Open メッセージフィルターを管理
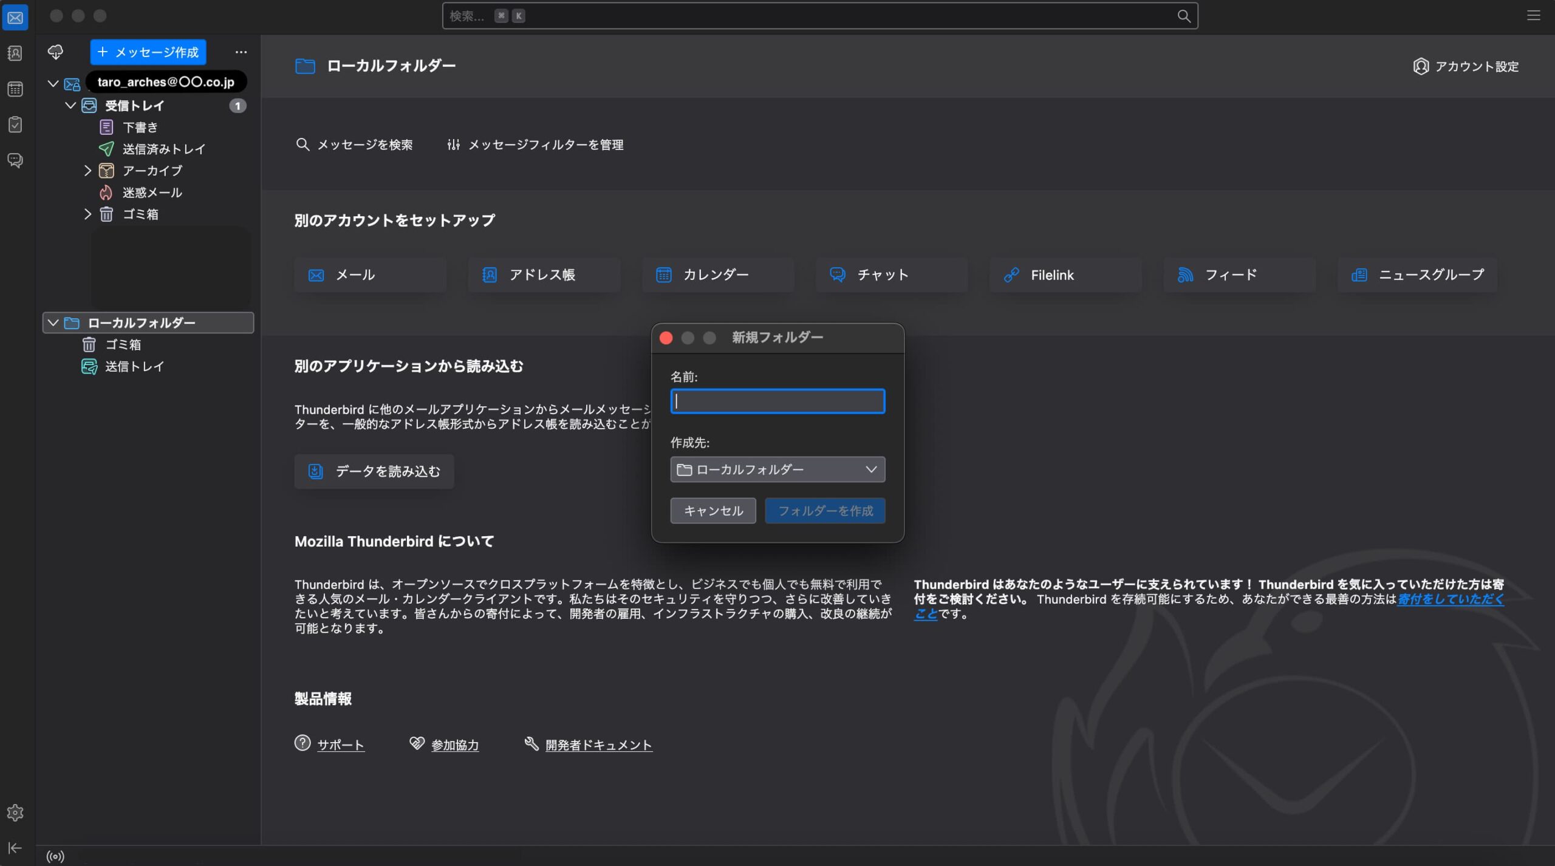Image resolution: width=1555 pixels, height=866 pixels. pyautogui.click(x=535, y=145)
